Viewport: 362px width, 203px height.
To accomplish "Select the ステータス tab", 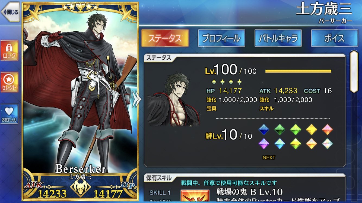I will coord(165,38).
